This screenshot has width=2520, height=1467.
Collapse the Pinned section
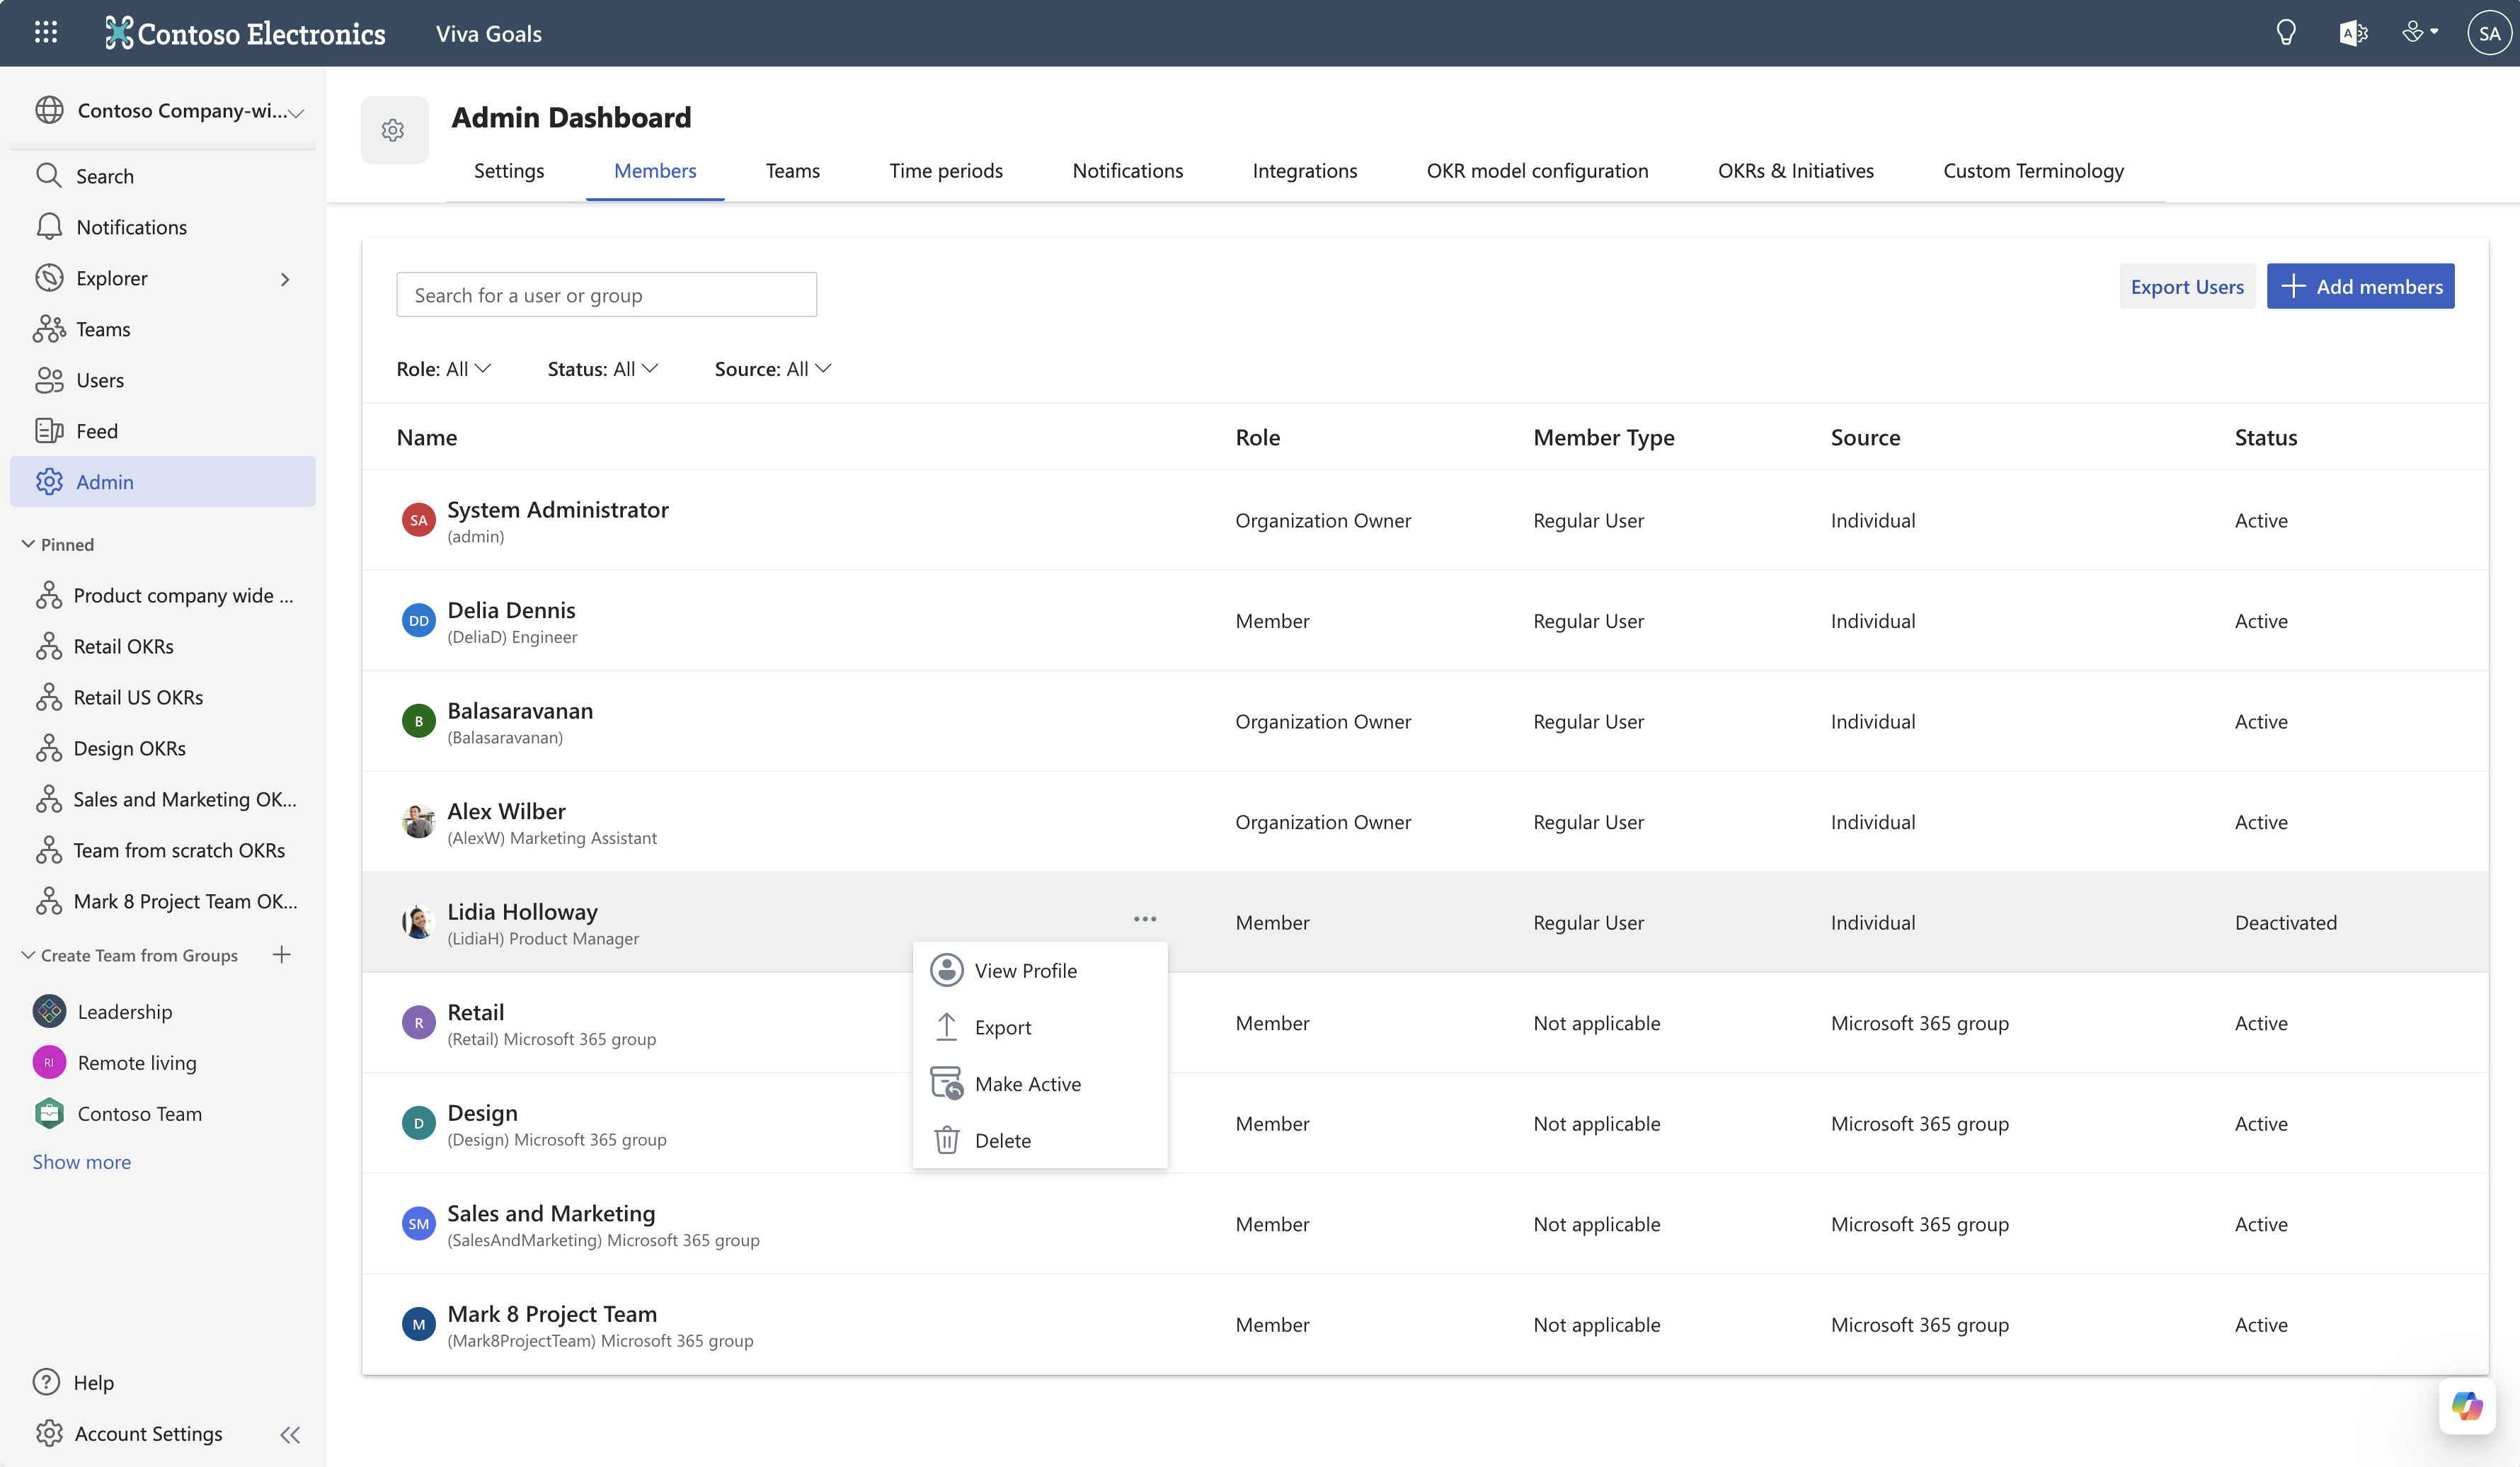pyautogui.click(x=28, y=544)
